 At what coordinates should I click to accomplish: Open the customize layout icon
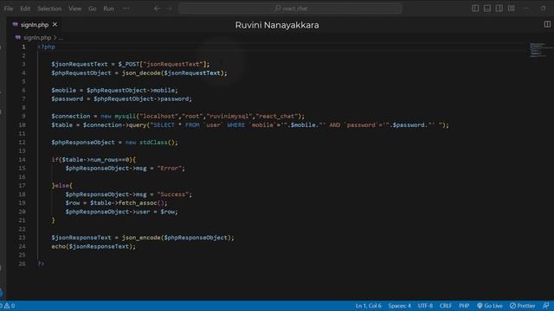(x=512, y=8)
